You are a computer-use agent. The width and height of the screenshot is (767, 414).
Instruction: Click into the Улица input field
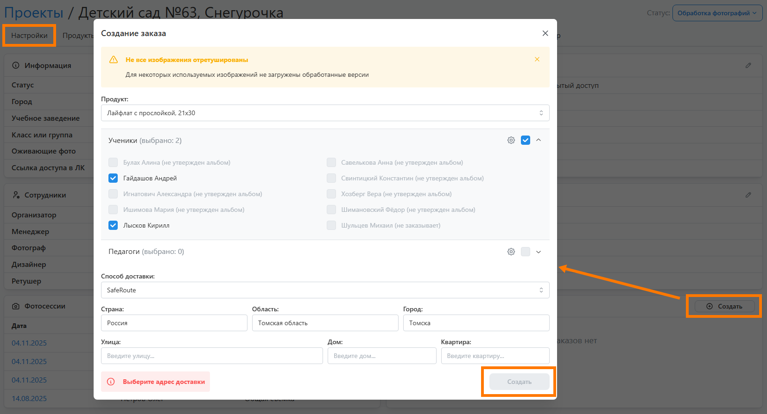pos(212,356)
